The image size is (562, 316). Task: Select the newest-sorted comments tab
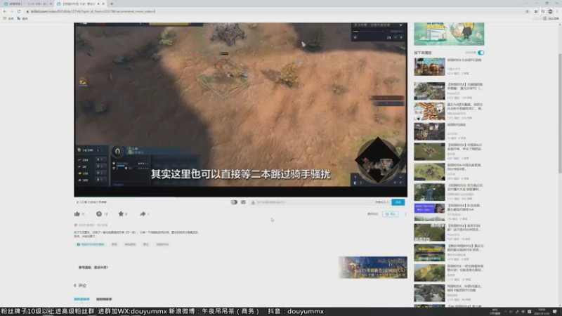104,299
